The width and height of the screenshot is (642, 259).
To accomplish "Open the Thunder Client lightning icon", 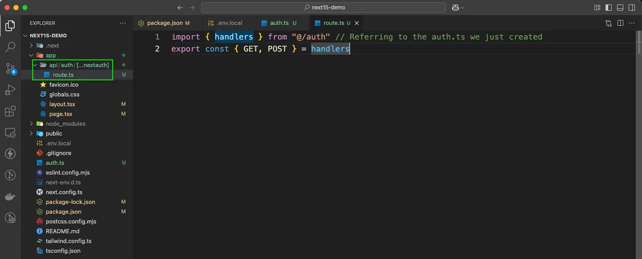I will click(10, 154).
